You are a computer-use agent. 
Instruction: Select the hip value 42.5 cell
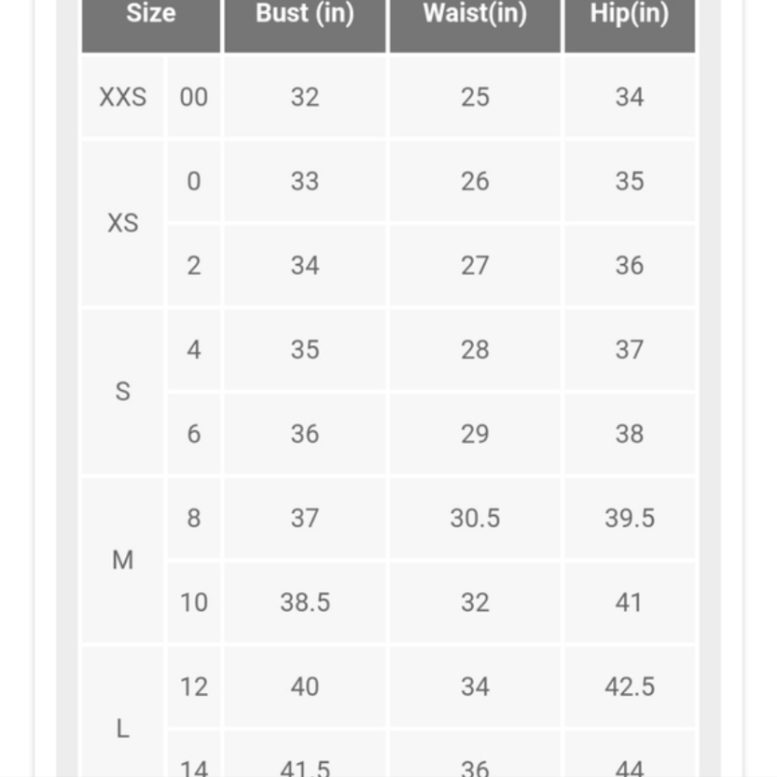coord(630,687)
